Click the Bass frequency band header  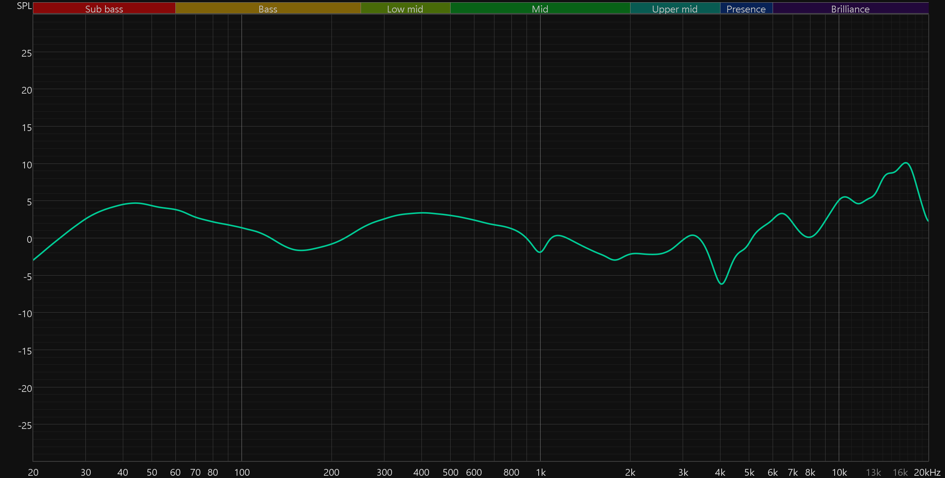268,9
